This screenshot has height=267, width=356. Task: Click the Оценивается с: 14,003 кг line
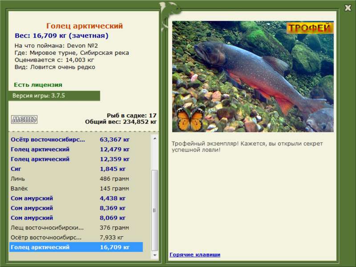54,60
